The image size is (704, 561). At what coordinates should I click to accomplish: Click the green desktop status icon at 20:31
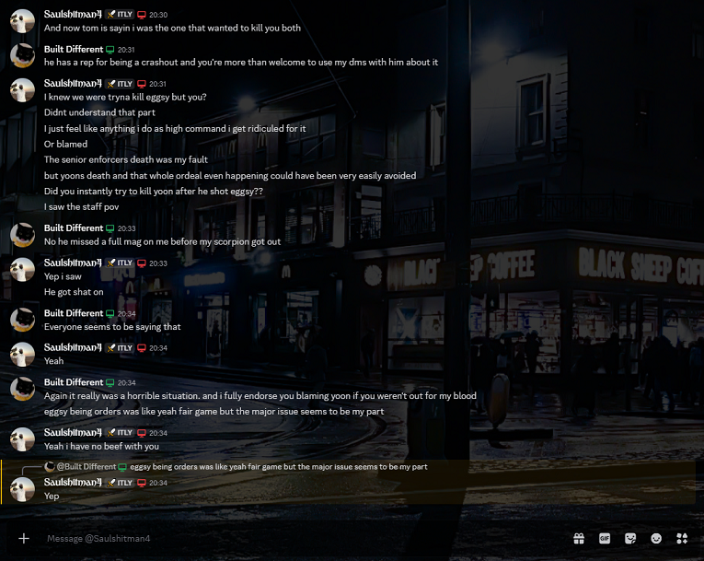tap(110, 49)
